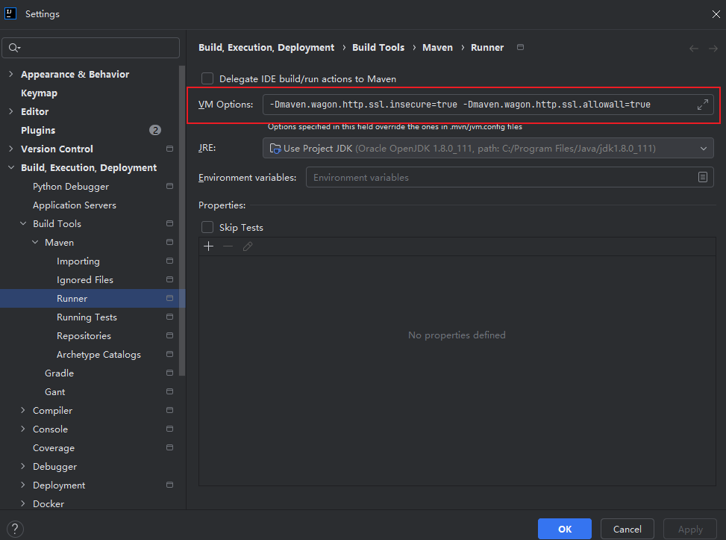Expand the Docker node

click(x=23, y=503)
